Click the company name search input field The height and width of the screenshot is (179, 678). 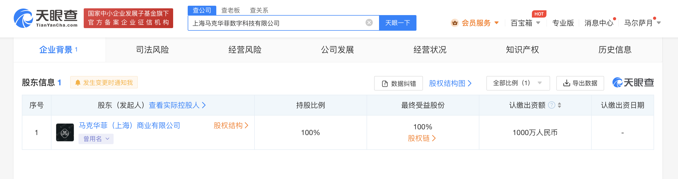pos(276,23)
